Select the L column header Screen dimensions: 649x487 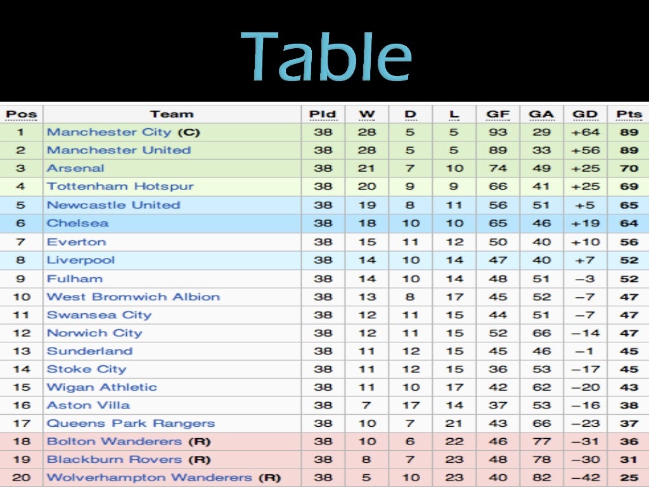point(454,115)
